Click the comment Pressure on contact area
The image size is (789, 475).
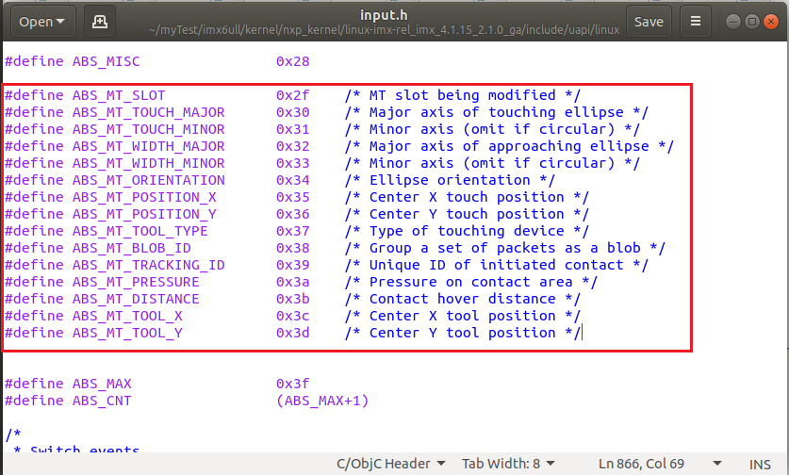coord(471,283)
